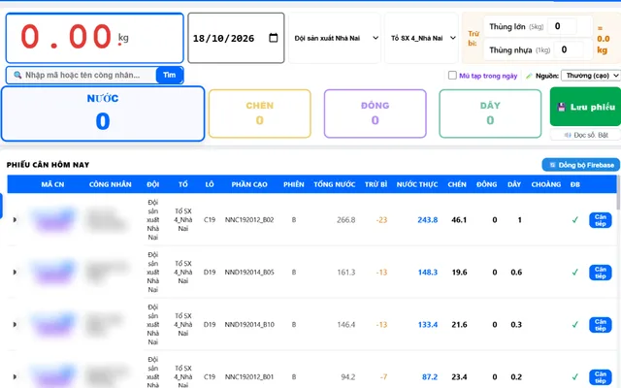The width and height of the screenshot is (621, 388).
Task: Click the magnifier icon in worker search box
Action: click(x=17, y=75)
